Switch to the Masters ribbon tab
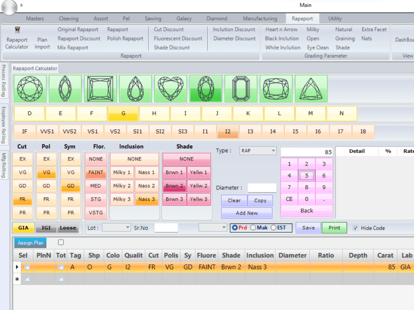 pos(35,18)
